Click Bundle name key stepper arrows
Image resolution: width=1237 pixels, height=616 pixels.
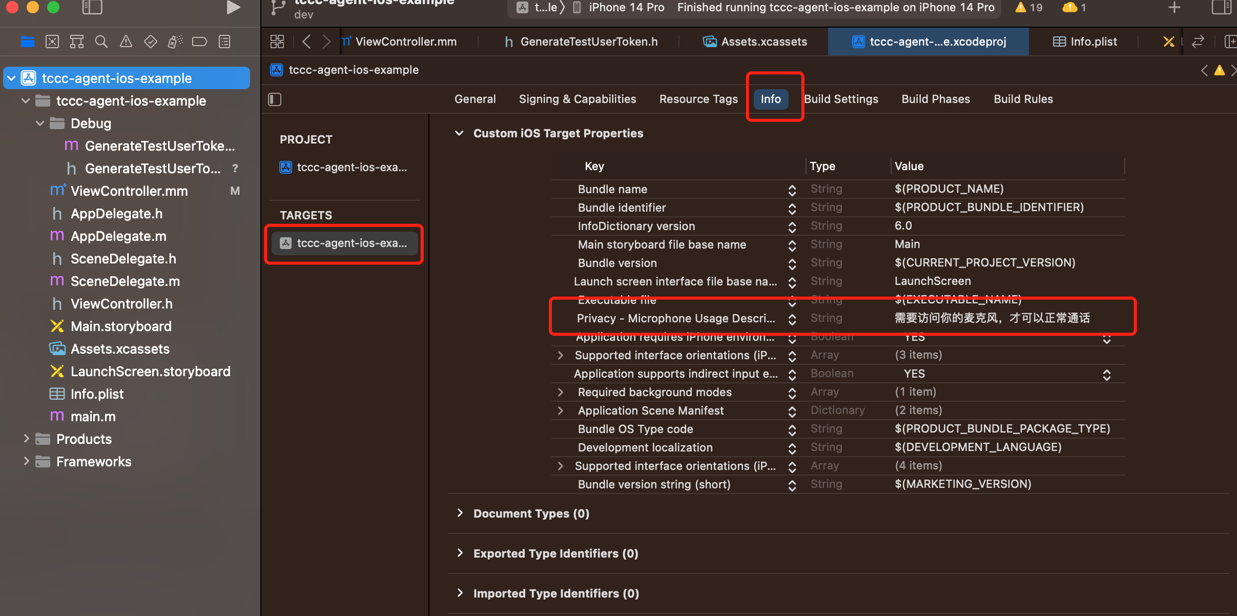click(792, 190)
